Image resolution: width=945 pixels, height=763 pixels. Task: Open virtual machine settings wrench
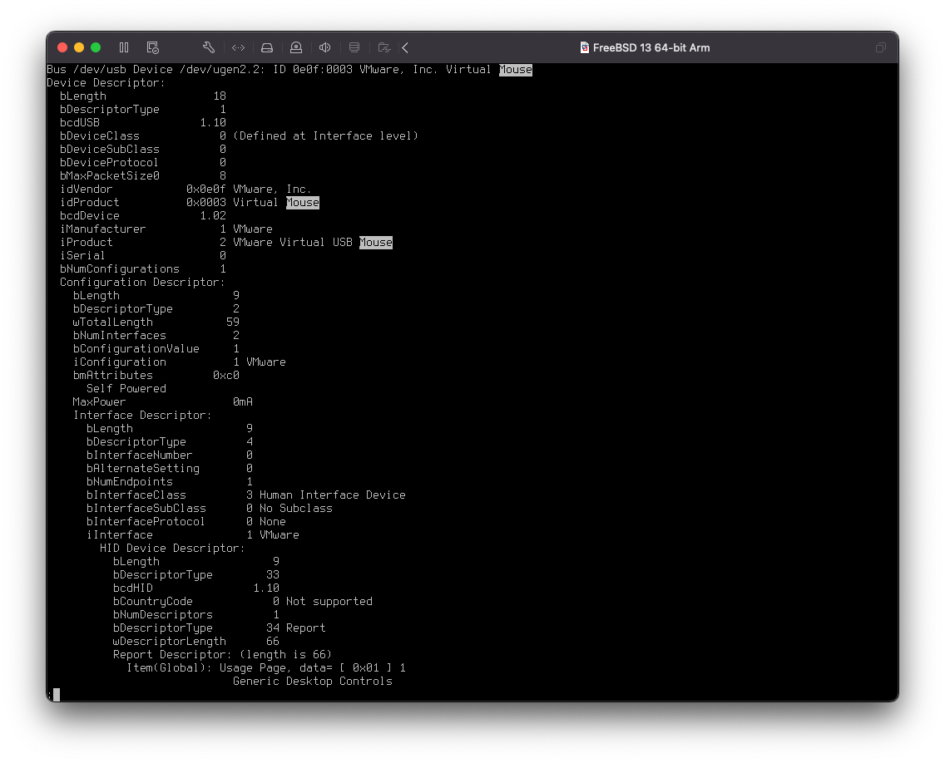(209, 47)
